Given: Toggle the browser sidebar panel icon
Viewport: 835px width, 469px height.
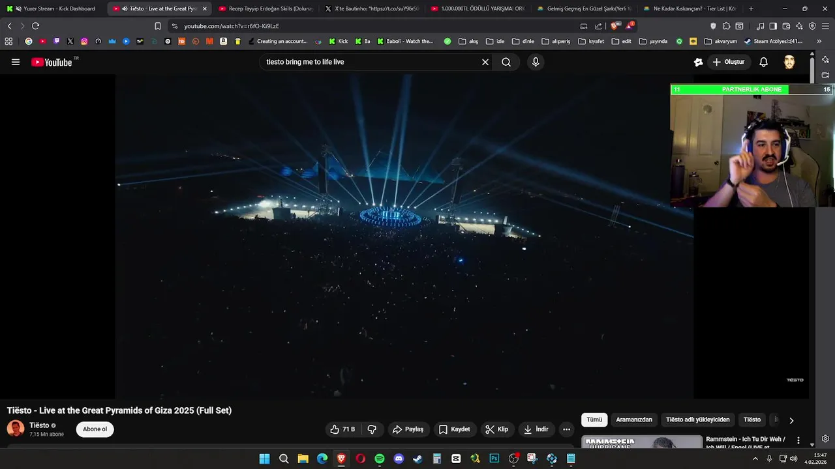Looking at the screenshot, I should pyautogui.click(x=773, y=26).
